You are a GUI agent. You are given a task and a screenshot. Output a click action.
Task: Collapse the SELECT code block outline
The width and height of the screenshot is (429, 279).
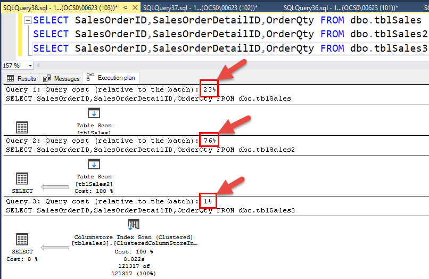click(x=28, y=20)
